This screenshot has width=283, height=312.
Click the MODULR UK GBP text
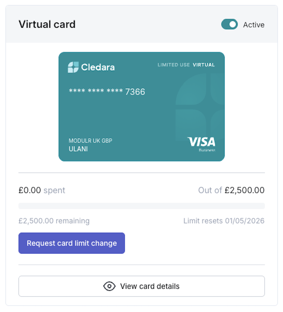pyautogui.click(x=90, y=141)
